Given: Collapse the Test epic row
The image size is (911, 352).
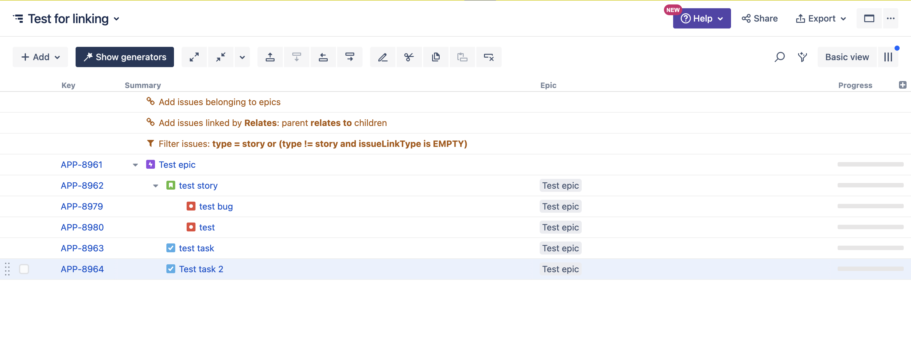Looking at the screenshot, I should coord(135,165).
